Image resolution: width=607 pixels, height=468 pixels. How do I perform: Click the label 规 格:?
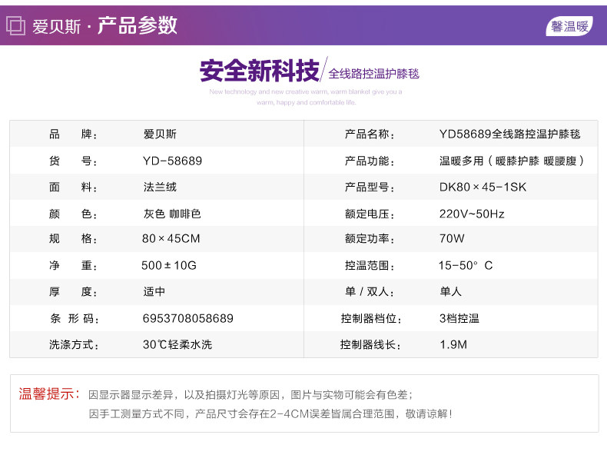pyautogui.click(x=73, y=238)
